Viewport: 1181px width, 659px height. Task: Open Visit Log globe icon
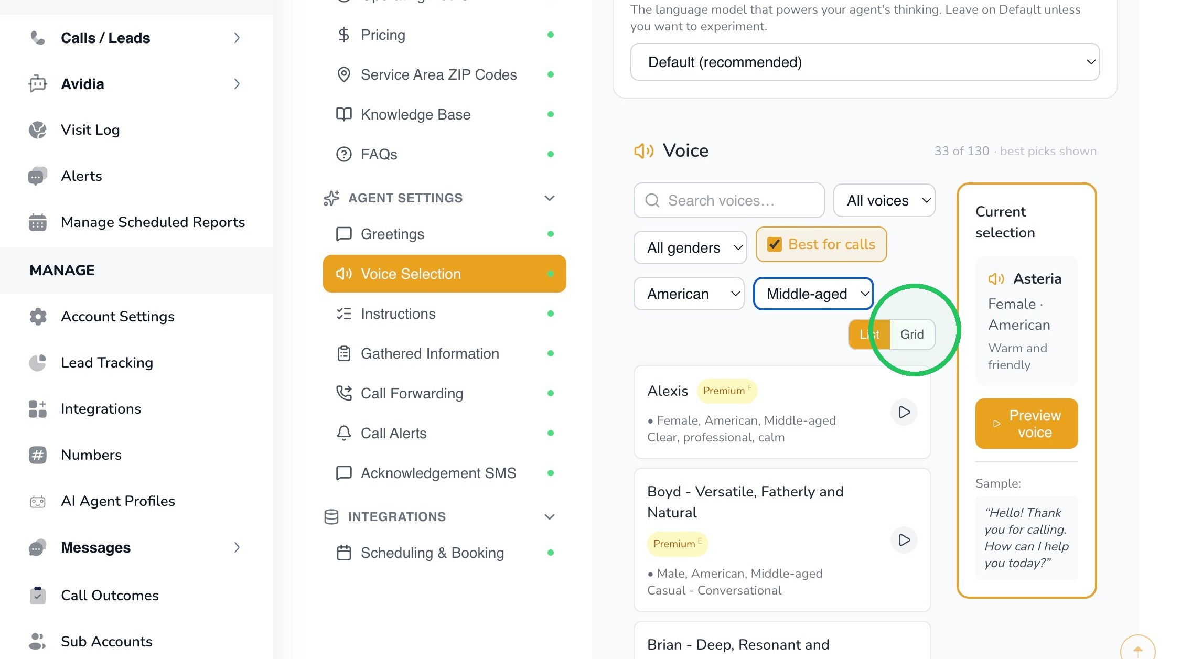point(37,130)
